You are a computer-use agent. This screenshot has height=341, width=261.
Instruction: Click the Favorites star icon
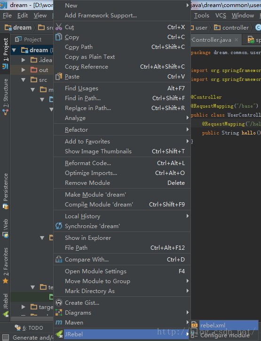[6, 281]
